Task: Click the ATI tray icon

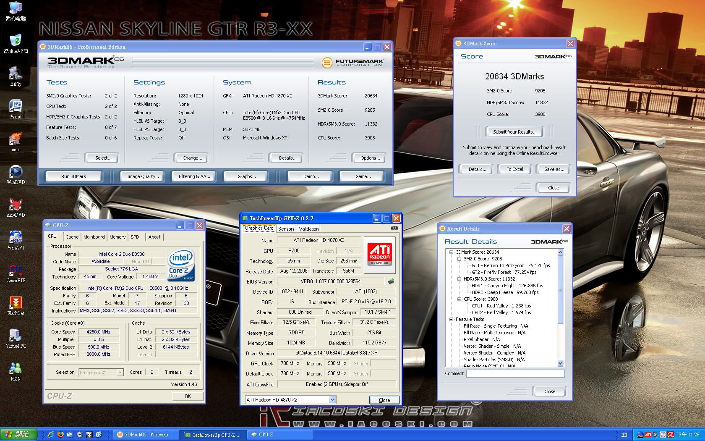Action: click(648, 435)
